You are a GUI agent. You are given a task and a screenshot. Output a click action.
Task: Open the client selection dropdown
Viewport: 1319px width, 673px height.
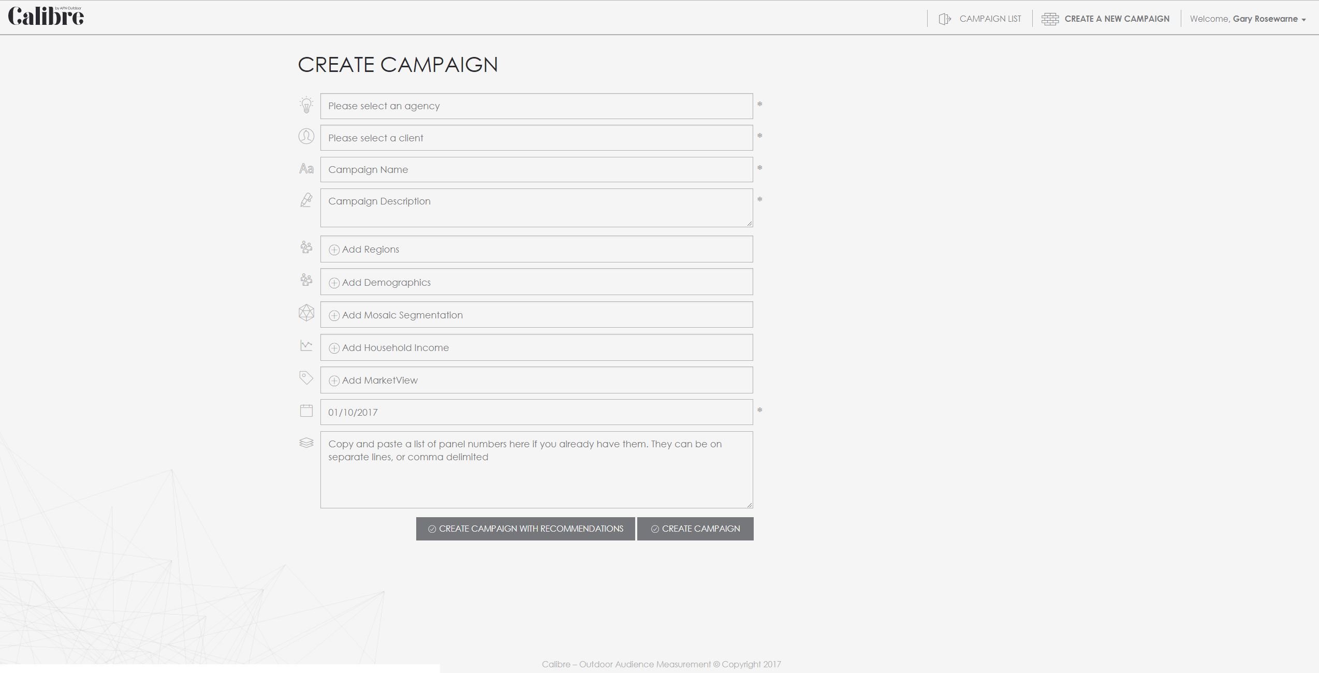(x=536, y=138)
